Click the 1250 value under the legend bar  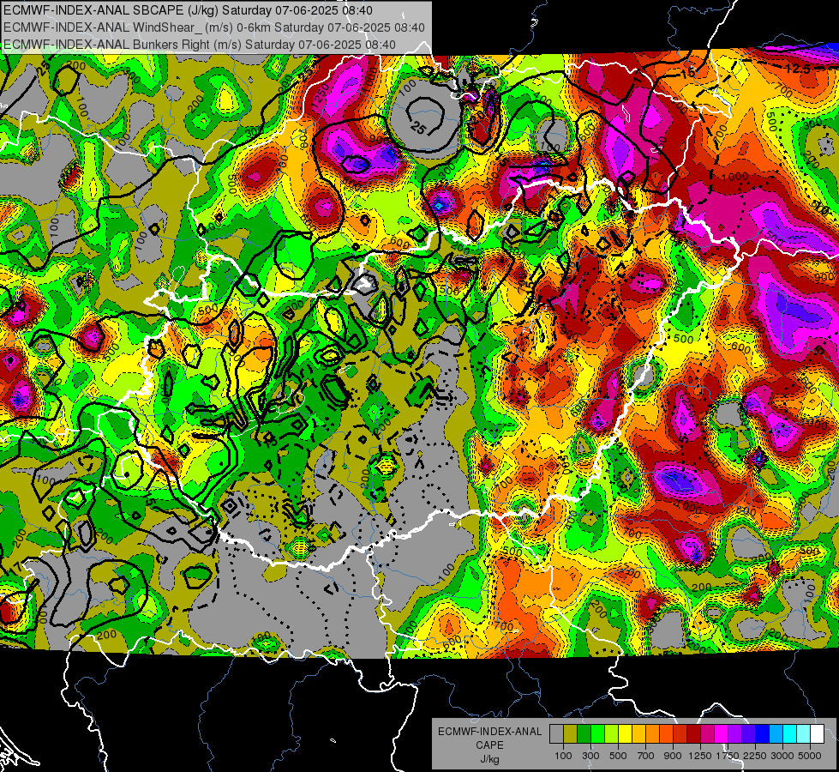700,756
